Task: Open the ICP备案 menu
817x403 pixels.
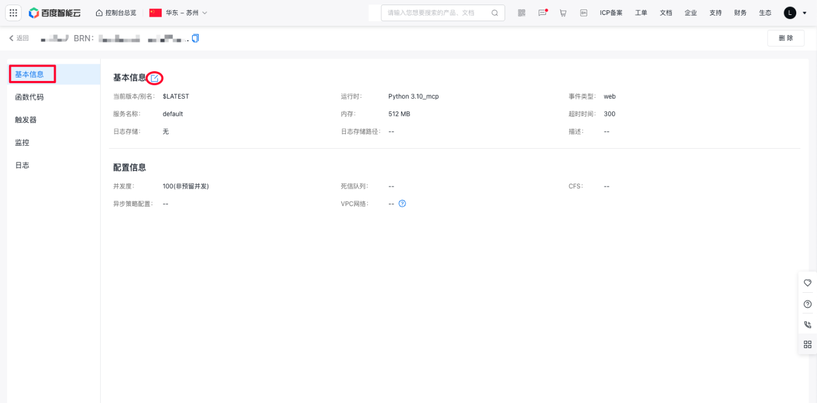Action: pyautogui.click(x=611, y=13)
